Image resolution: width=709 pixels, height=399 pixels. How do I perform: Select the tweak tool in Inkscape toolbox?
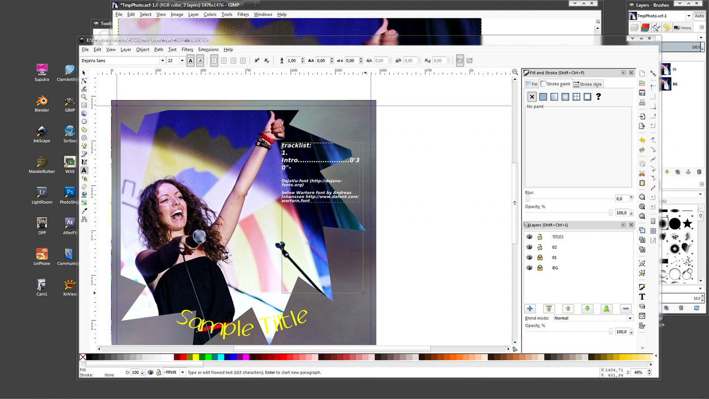(x=84, y=89)
